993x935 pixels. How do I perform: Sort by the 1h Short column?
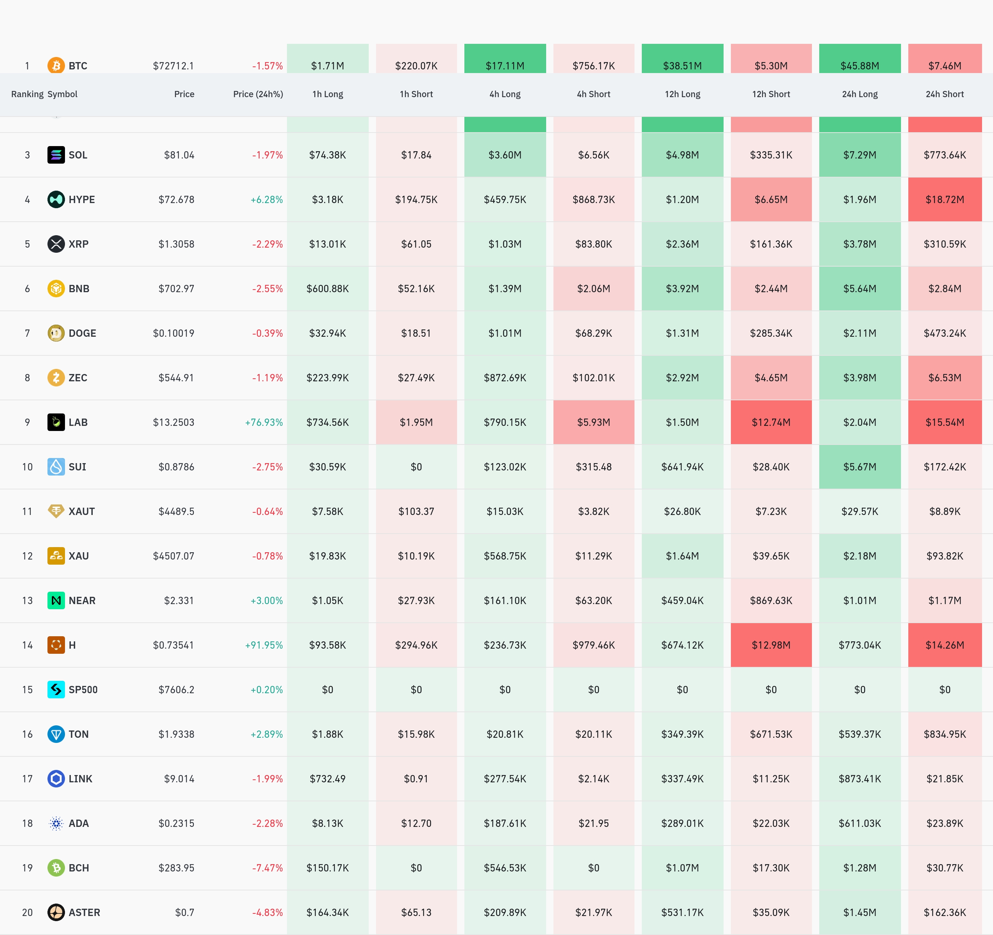pyautogui.click(x=417, y=94)
